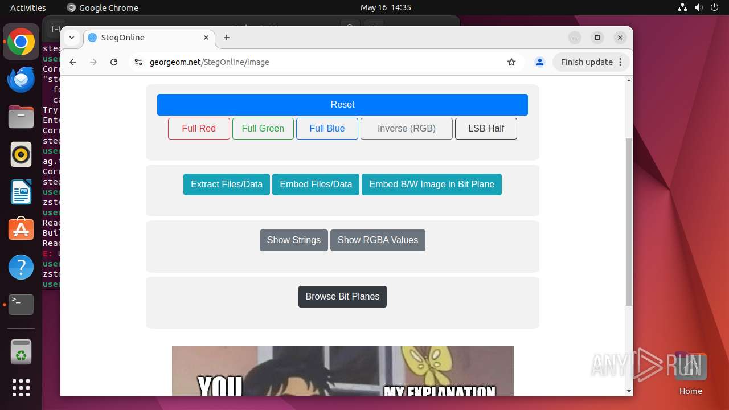Screen dimensions: 729x410
Task: Open the clock and calendar at May 16 14:35
Action: [x=386, y=7]
